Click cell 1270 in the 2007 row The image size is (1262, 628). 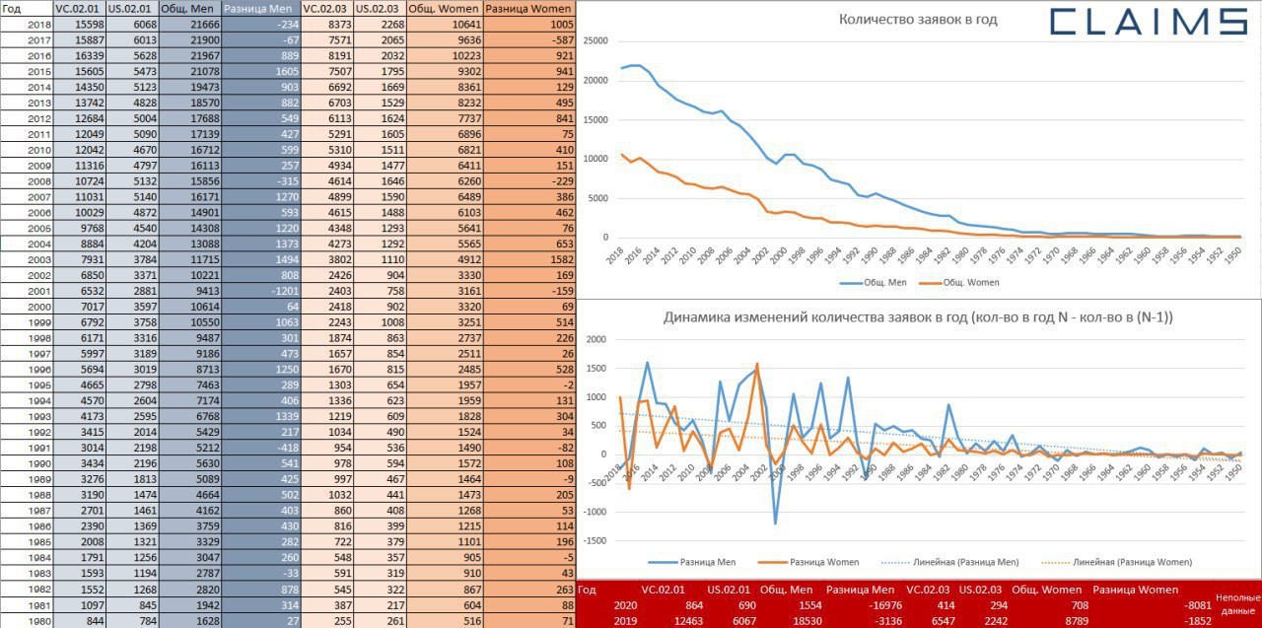(x=260, y=197)
